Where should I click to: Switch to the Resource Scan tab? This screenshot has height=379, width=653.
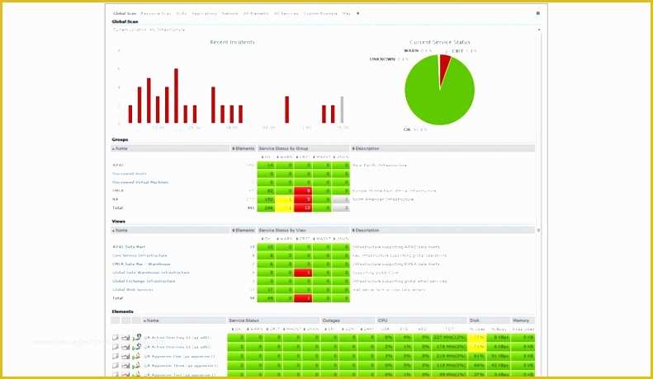[156, 13]
